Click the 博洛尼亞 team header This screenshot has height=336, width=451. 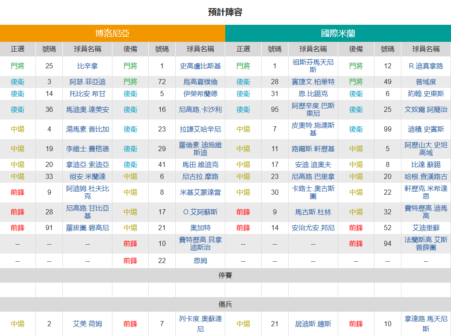tap(112, 33)
